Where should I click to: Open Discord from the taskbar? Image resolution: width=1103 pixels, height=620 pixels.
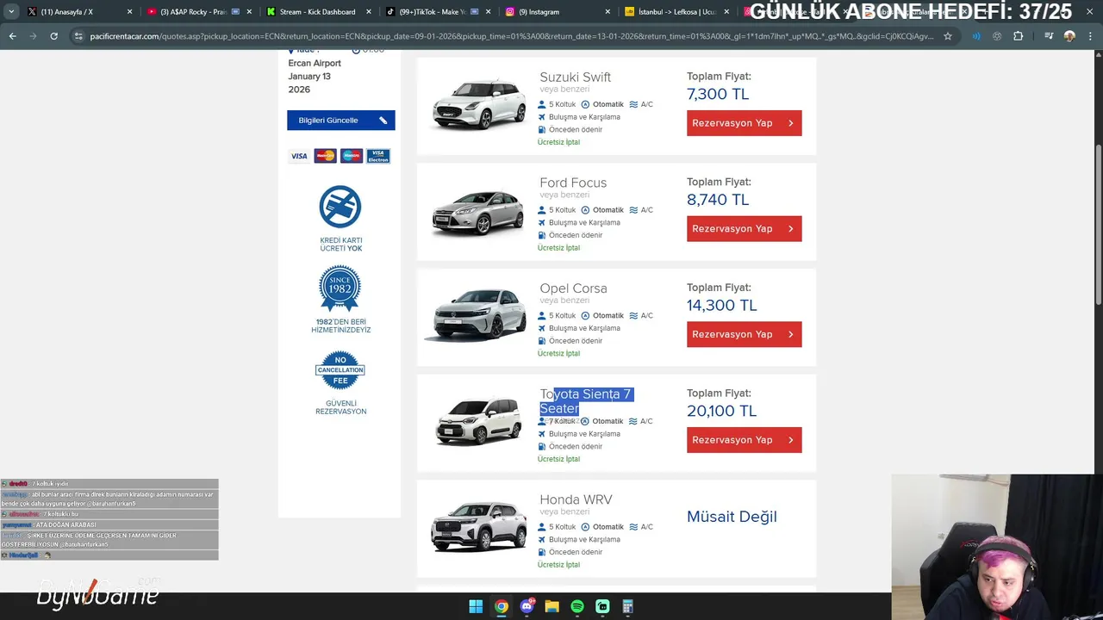[527, 606]
